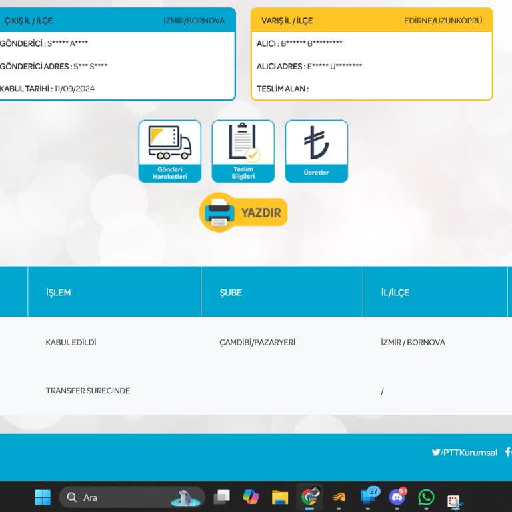The image size is (512, 512).
Task: Click the Facebook icon in footer
Action: [508, 452]
